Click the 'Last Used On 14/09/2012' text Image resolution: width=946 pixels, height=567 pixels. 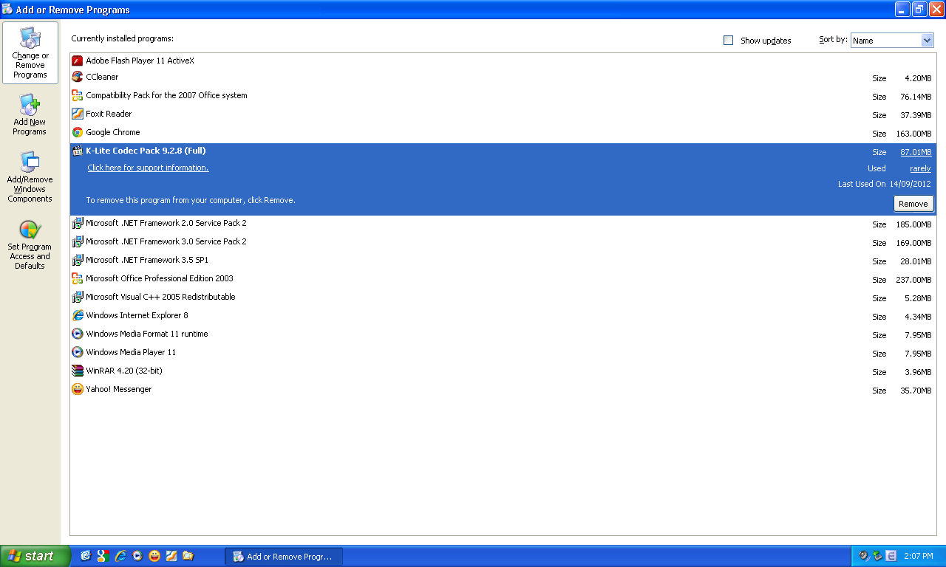[x=885, y=184]
